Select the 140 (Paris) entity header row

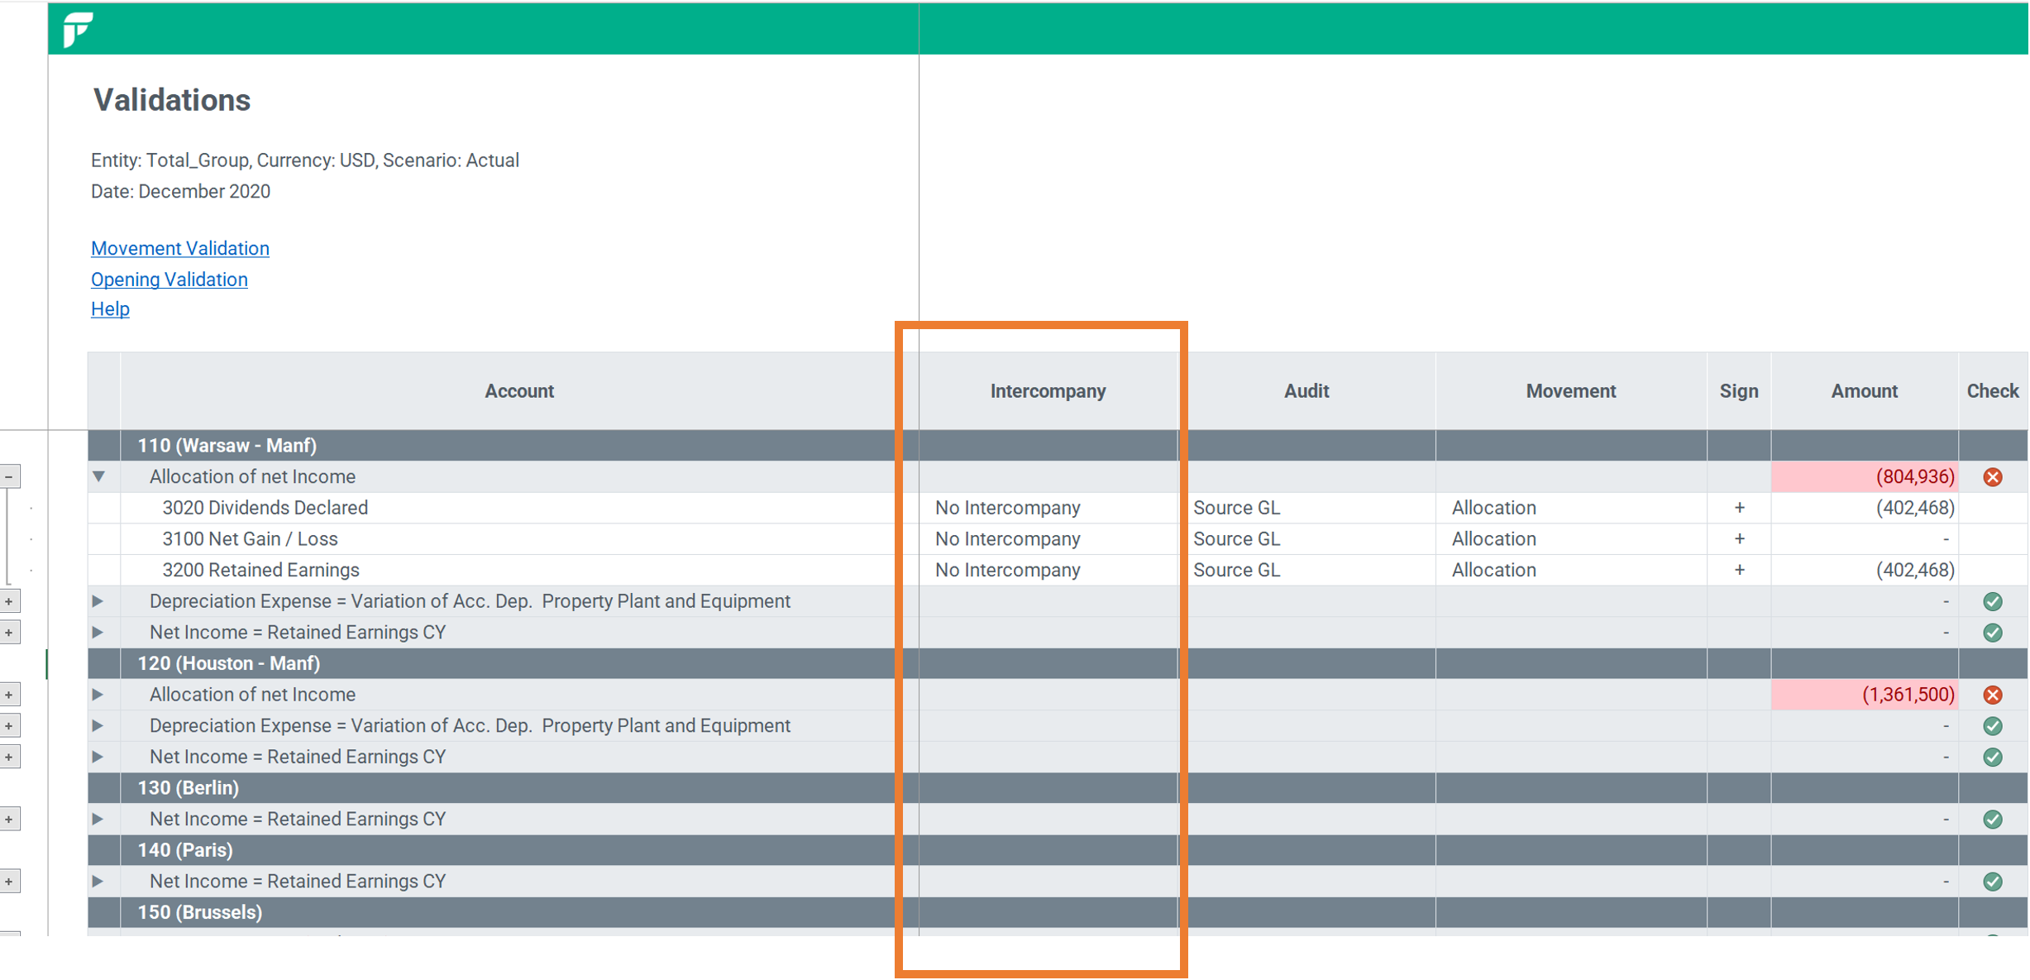pyautogui.click(x=1058, y=850)
